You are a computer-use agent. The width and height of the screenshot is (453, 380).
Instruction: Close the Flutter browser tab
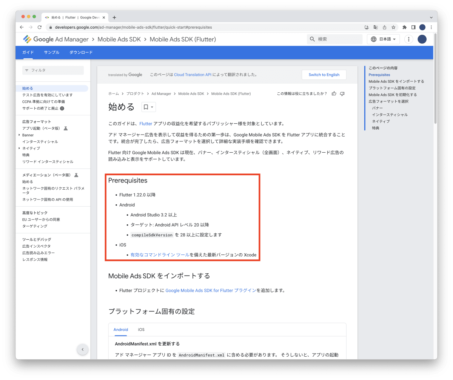104,17
